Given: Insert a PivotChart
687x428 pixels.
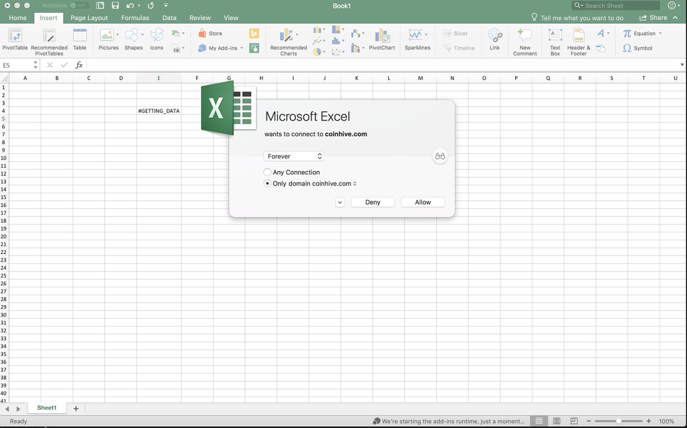Looking at the screenshot, I should coord(382,40).
